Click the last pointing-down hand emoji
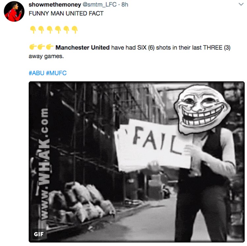Screen dimensions: 247x246 coord(74,30)
